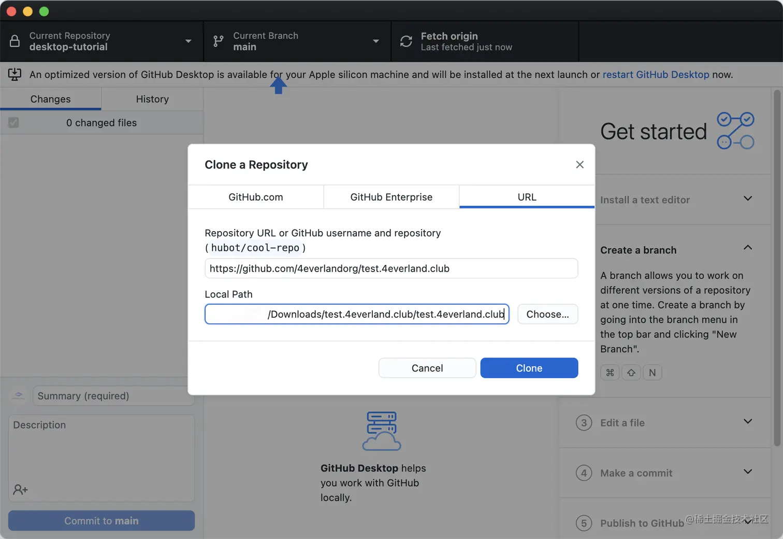783x539 pixels.
Task: Expand the Make a commit step
Action: point(748,472)
